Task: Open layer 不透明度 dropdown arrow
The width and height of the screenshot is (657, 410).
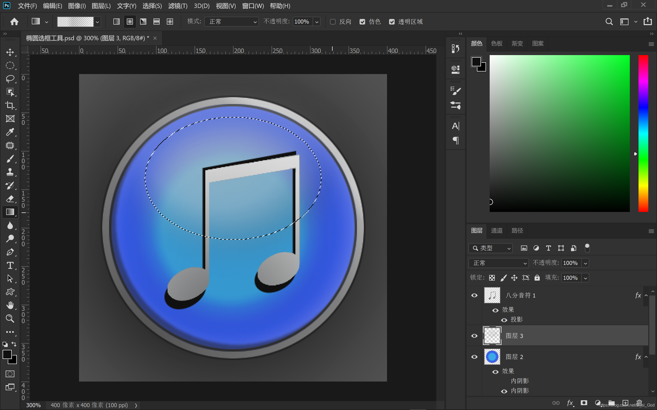Action: point(585,263)
